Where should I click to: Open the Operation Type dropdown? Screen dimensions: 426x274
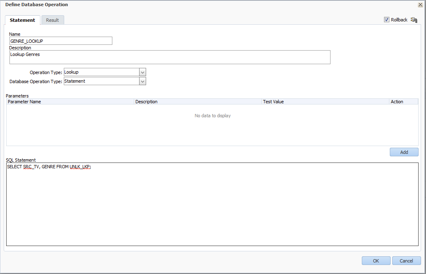(142, 72)
